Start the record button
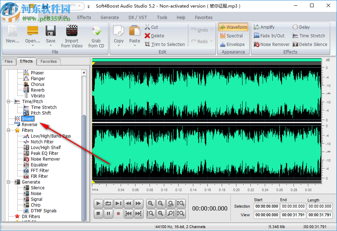This screenshot has width=337, height=231. [x=118, y=214]
